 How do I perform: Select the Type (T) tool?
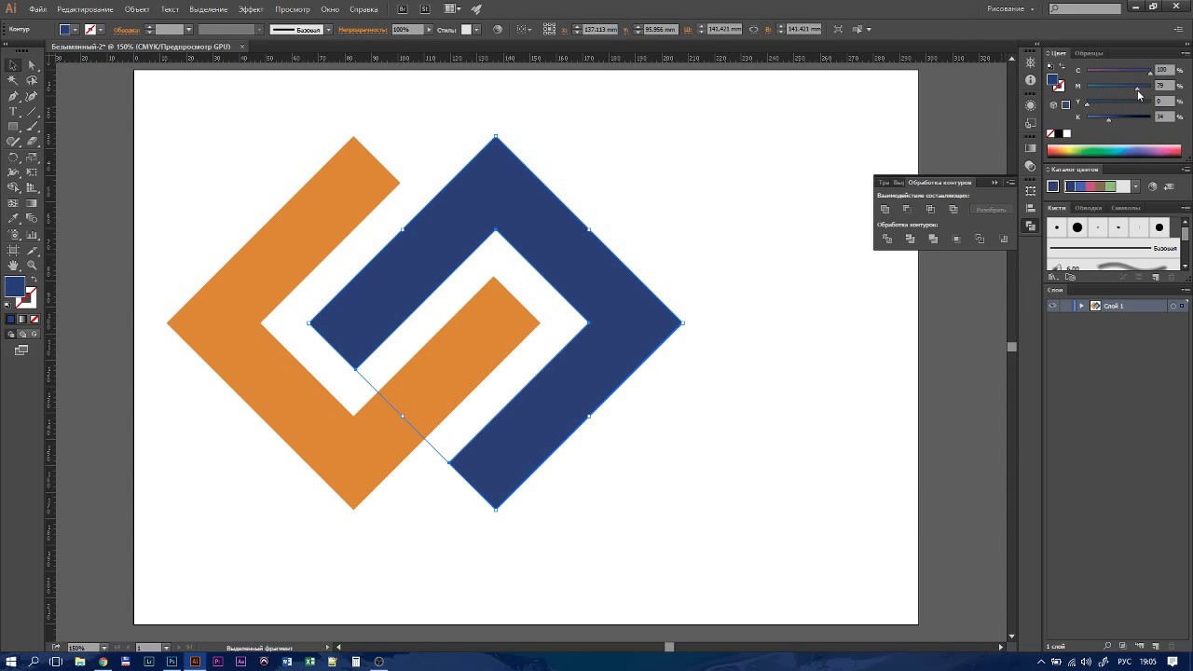[x=13, y=112]
